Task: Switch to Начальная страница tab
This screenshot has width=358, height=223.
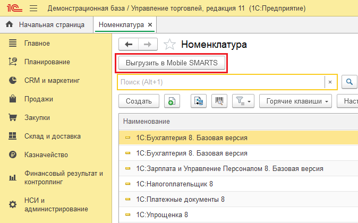Action: (x=47, y=24)
